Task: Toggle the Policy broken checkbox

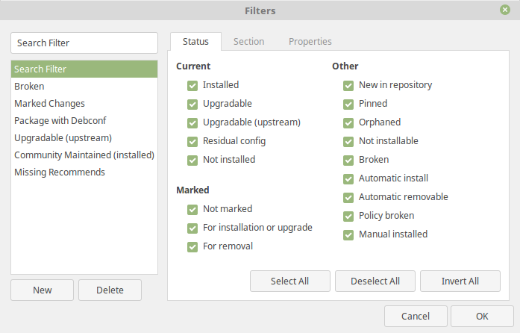Action: (348, 216)
